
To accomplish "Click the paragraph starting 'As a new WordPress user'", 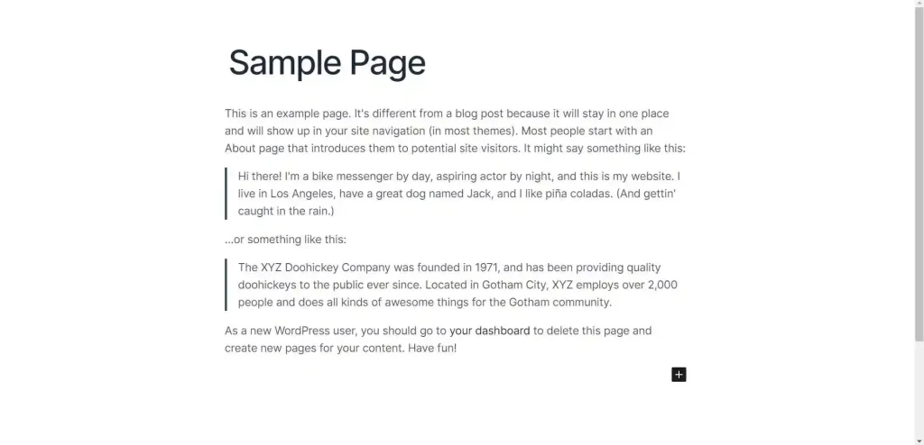I will click(439, 339).
